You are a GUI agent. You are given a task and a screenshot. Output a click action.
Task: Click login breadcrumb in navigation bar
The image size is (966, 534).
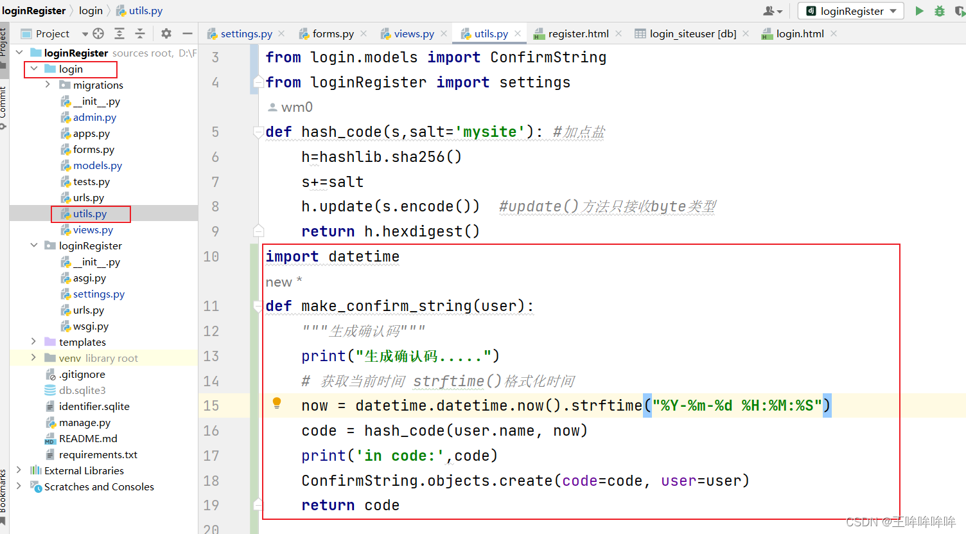click(x=91, y=11)
